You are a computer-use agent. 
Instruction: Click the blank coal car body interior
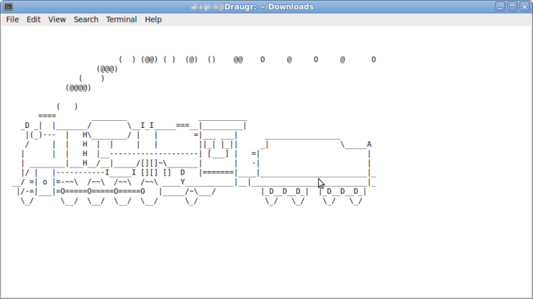coord(312,158)
